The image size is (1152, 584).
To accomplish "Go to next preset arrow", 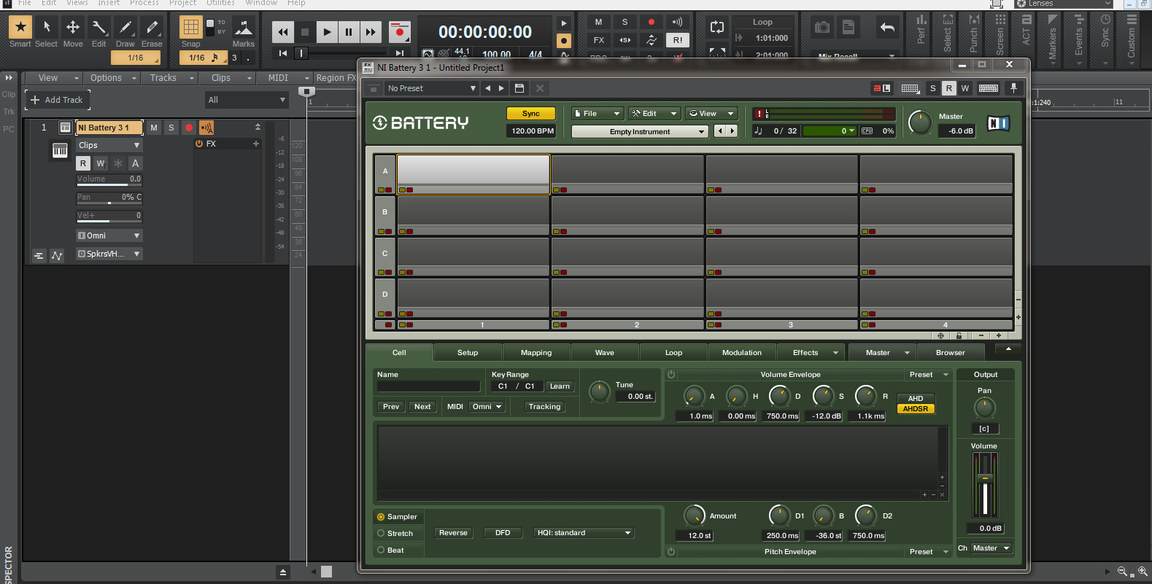I will pyautogui.click(x=501, y=88).
